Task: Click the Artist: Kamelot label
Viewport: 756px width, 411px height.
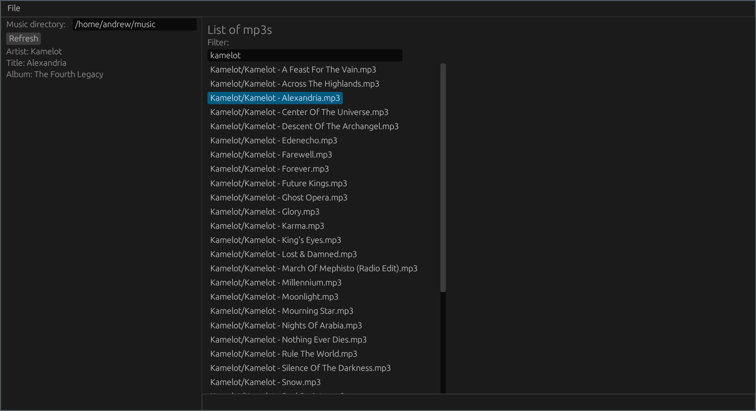Action: (x=34, y=52)
